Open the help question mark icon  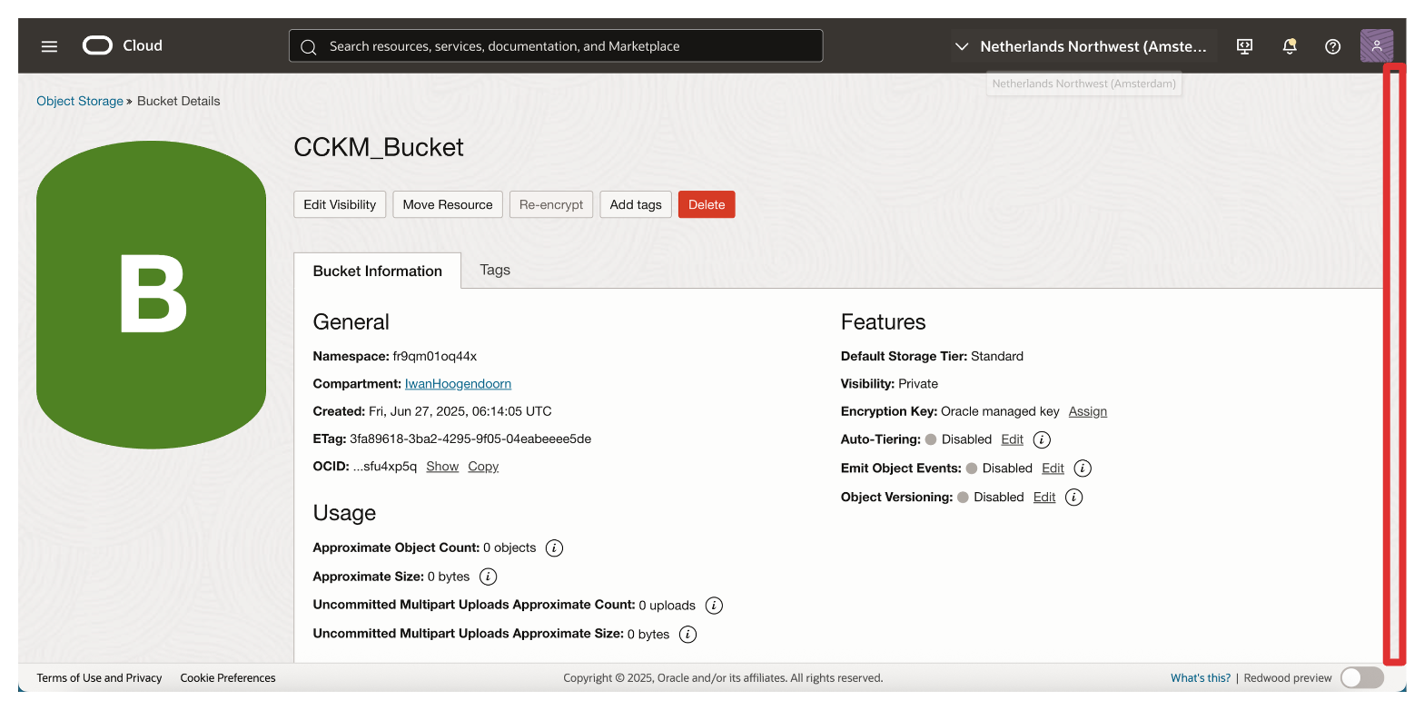pos(1332,46)
